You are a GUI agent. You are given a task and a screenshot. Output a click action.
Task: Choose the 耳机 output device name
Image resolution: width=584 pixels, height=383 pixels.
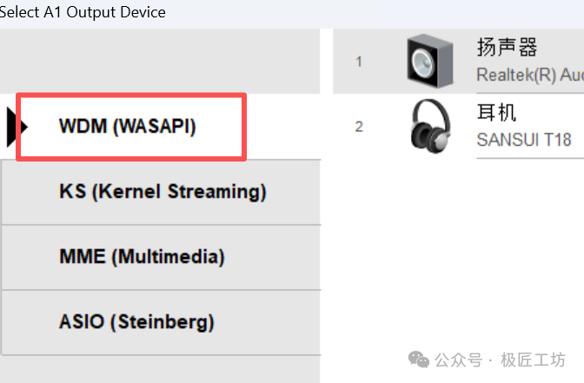(497, 113)
